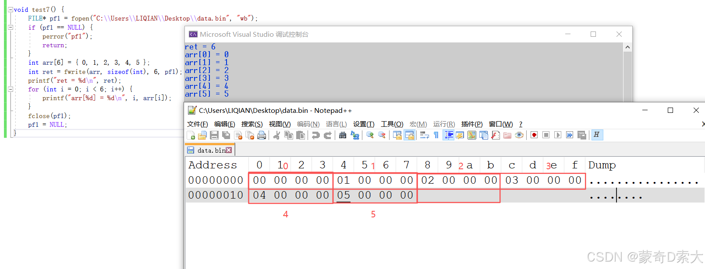The width and height of the screenshot is (705, 269).
Task: Click the Cut scissors icon
Action: pos(276,135)
